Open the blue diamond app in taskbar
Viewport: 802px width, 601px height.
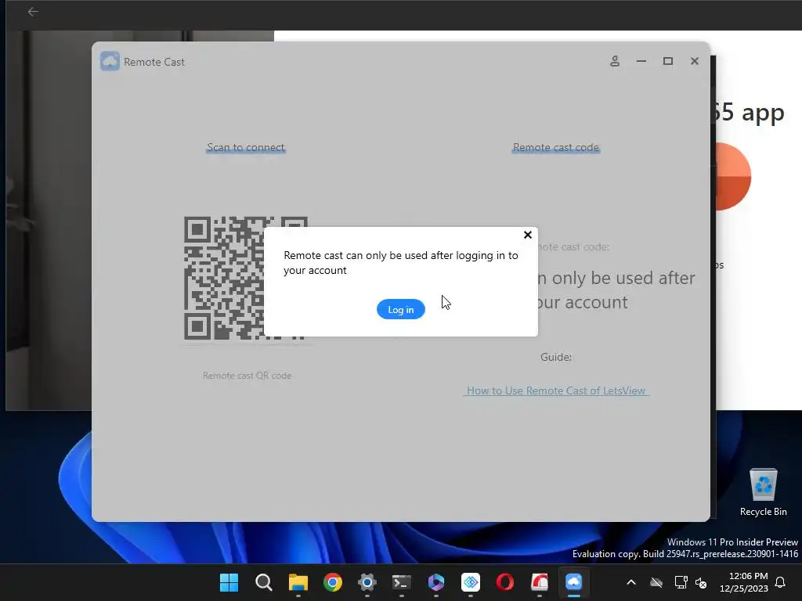click(471, 582)
